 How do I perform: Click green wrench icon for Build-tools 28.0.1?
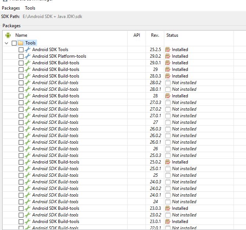pyautogui.click(x=27, y=89)
